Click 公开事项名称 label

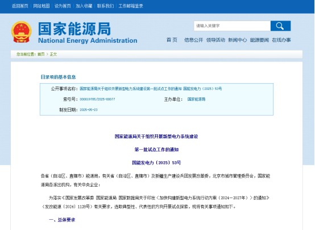(64, 89)
